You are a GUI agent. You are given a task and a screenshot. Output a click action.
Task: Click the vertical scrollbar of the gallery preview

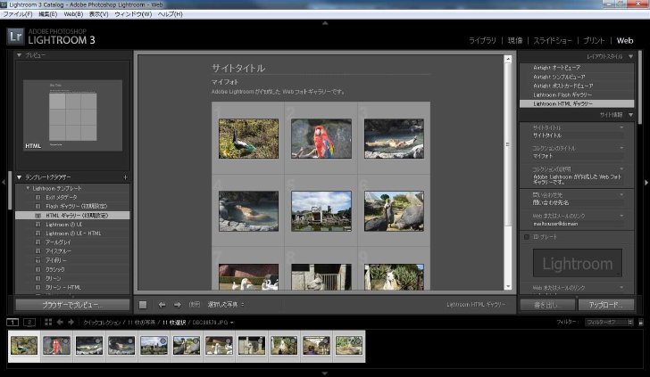tap(508, 145)
